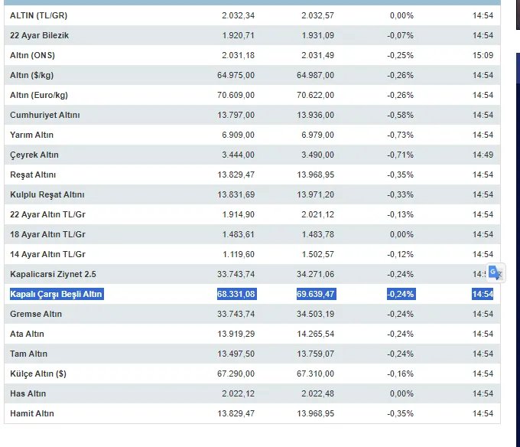
Task: Open Çeyrek Altın gold price
Action: tap(34, 155)
